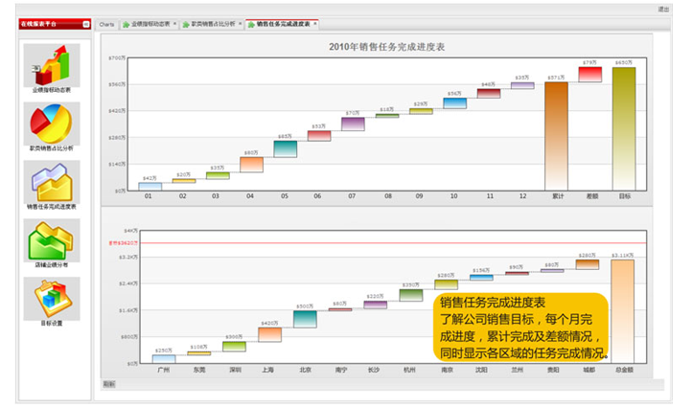
Task: Switch to the 款类销售占比分析 tab
Action: point(210,23)
